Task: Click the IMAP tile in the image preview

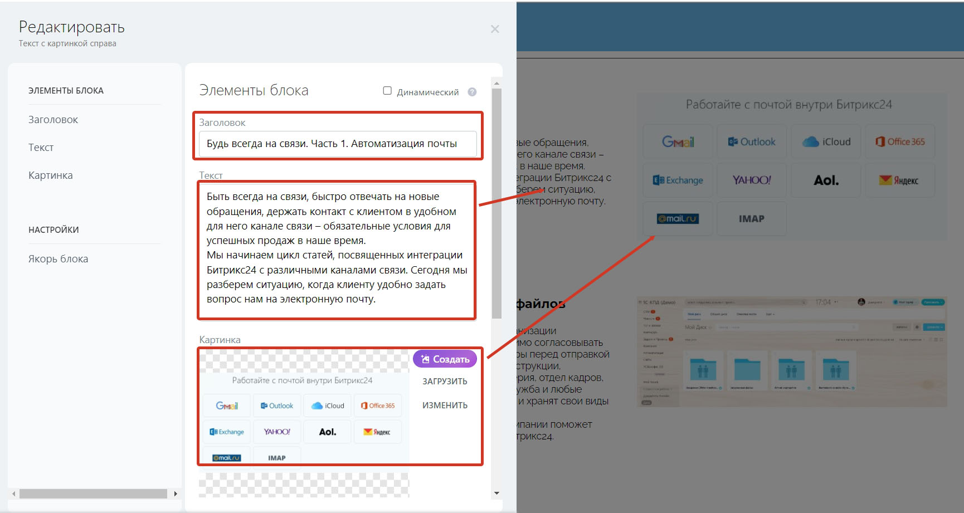Action: pos(277,457)
